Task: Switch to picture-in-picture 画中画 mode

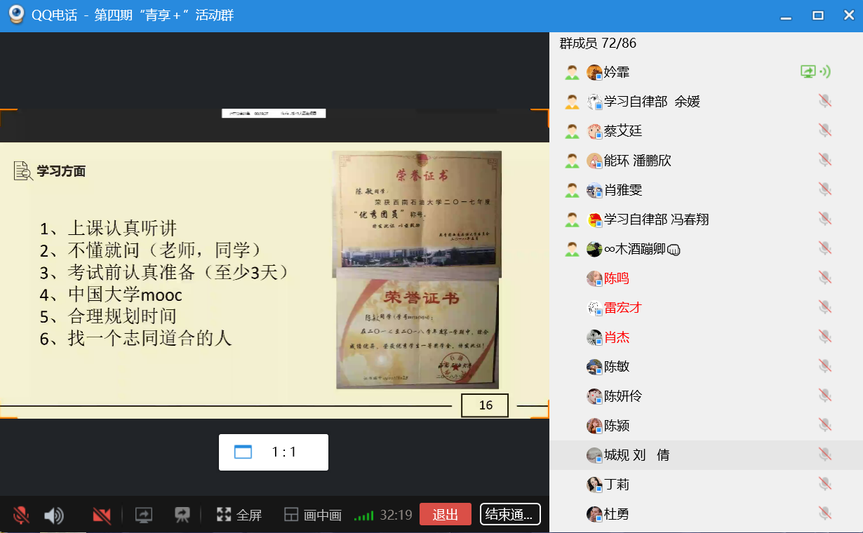Action: (312, 515)
